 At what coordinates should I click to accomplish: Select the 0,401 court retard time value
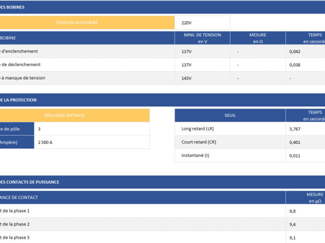point(306,142)
